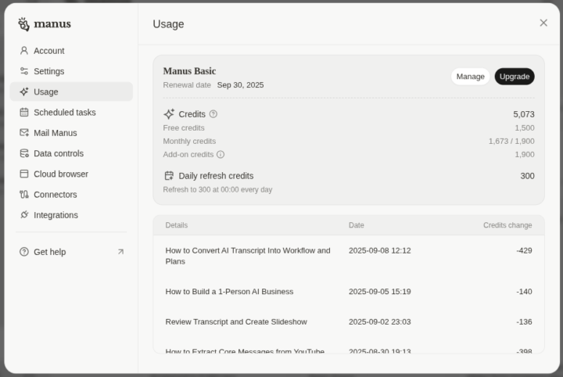
Task: Click the credits change -429
Action: [x=524, y=250]
